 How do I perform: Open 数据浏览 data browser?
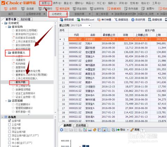[114, 8]
